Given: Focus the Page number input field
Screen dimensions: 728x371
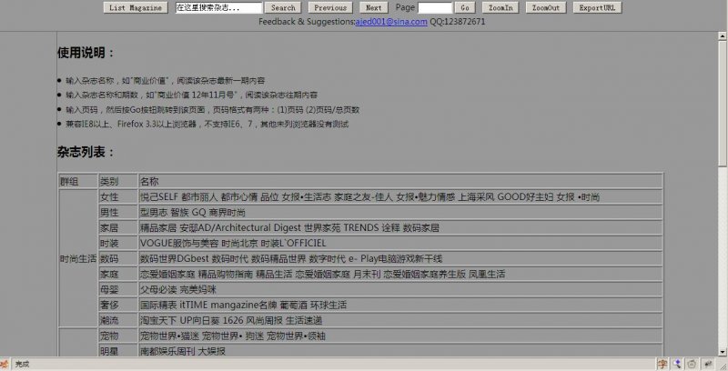Looking at the screenshot, I should (435, 7).
